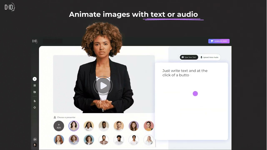Open the grid gallery icon in sidebar
The width and height of the screenshot is (267, 150).
click(35, 85)
